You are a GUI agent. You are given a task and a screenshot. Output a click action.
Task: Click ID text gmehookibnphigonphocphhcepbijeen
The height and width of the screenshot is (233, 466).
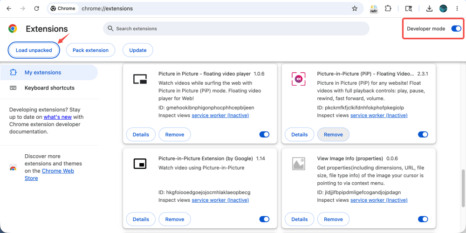coord(206,108)
